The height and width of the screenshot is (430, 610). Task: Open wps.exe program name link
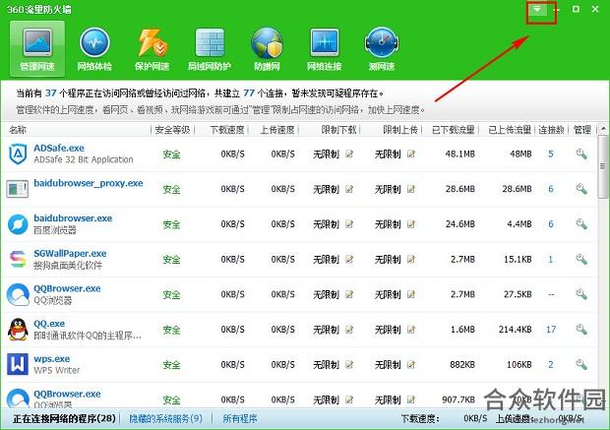tap(52, 359)
